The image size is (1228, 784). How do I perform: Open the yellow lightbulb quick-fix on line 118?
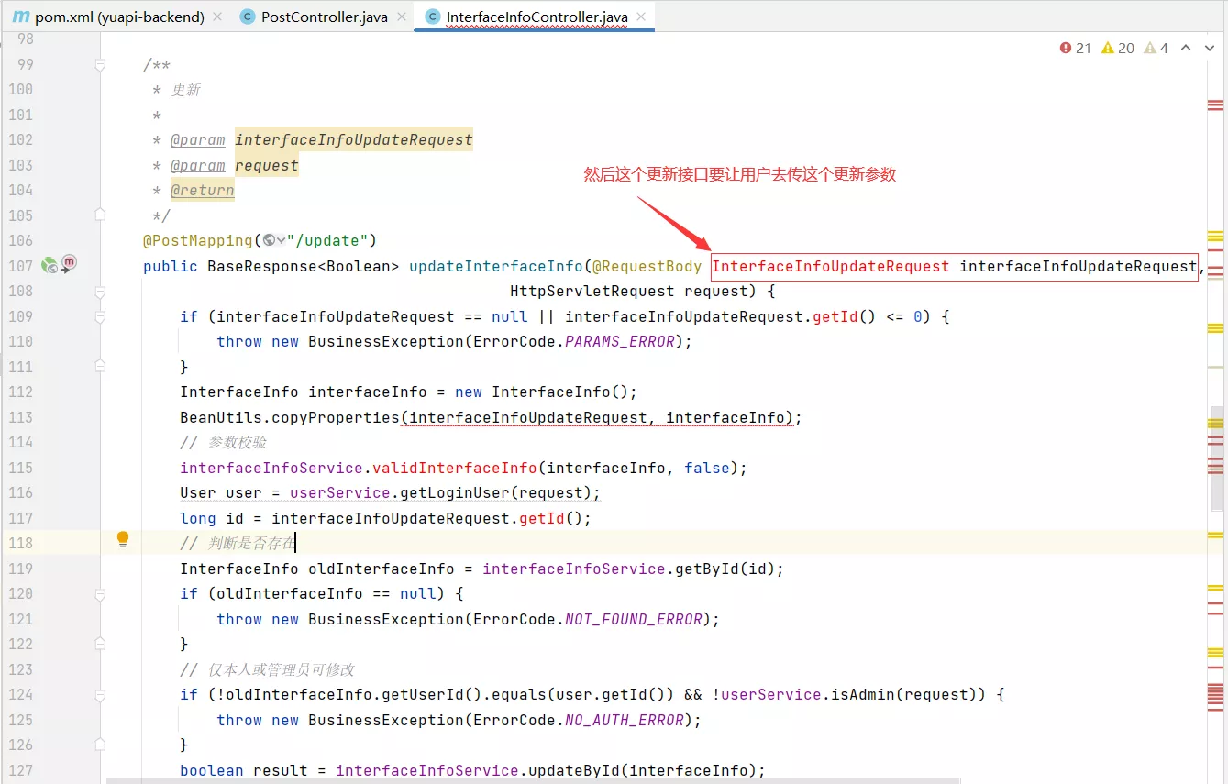point(122,539)
